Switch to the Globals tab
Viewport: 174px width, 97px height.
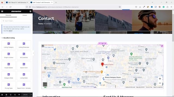point(25,15)
